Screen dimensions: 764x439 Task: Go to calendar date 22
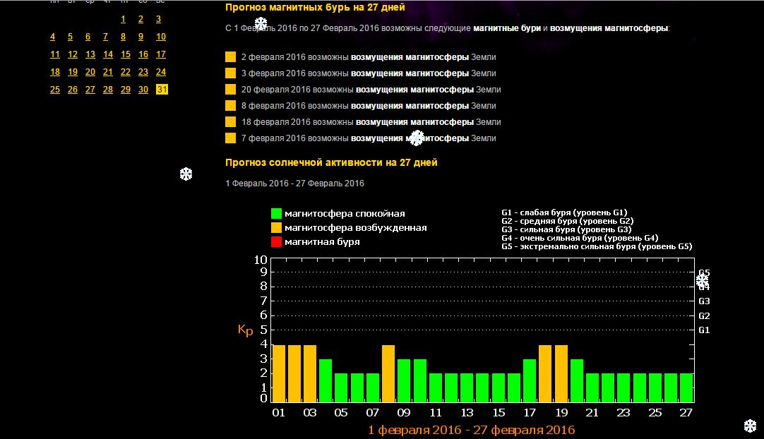(x=126, y=72)
